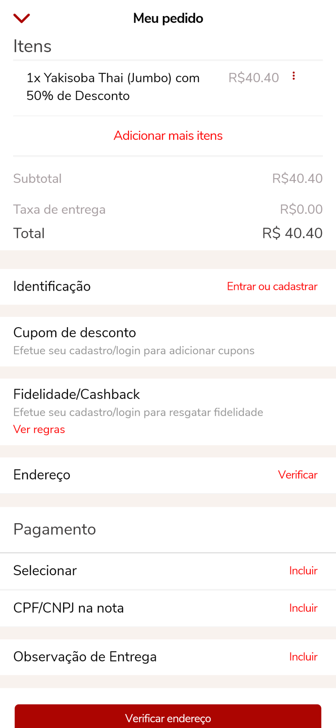Screen dimensions: 336x728
Task: Open payment method selection via Incluir
Action: [x=303, y=570]
